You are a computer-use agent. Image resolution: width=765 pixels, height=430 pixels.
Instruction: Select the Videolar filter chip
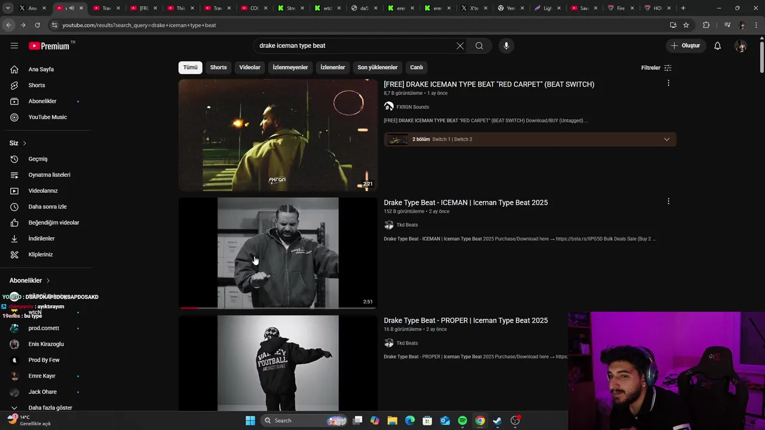coord(250,67)
